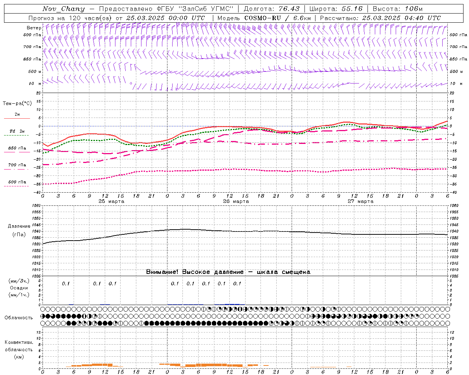Select the 700 гПа temperature legend entry
This screenshot has width=469, height=375.
[17, 165]
